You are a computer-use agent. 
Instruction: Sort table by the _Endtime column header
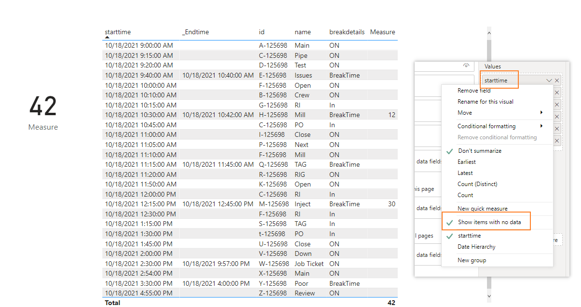pos(195,32)
